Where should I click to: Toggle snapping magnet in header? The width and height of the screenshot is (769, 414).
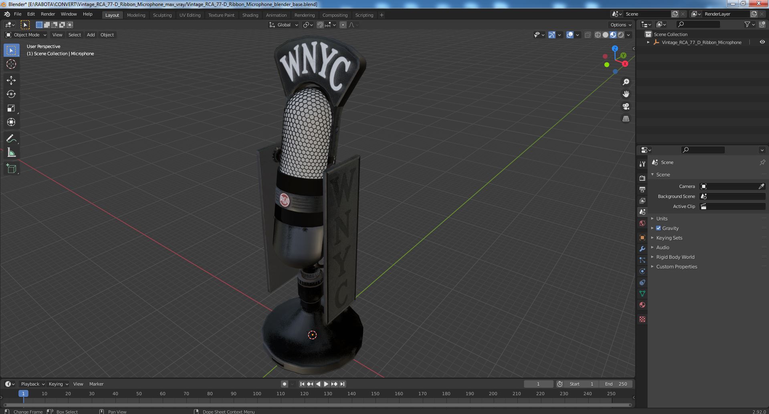(320, 25)
